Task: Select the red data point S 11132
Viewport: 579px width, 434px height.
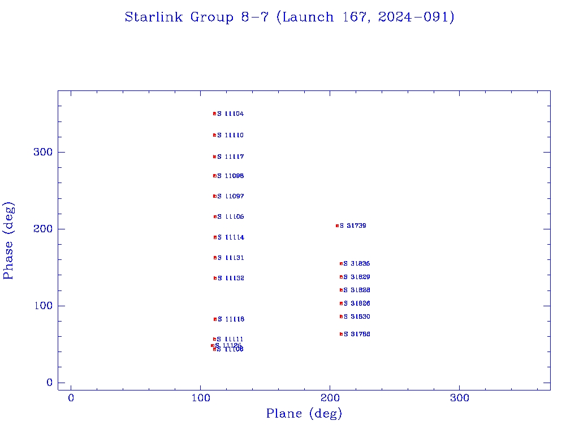Action: pyautogui.click(x=215, y=278)
